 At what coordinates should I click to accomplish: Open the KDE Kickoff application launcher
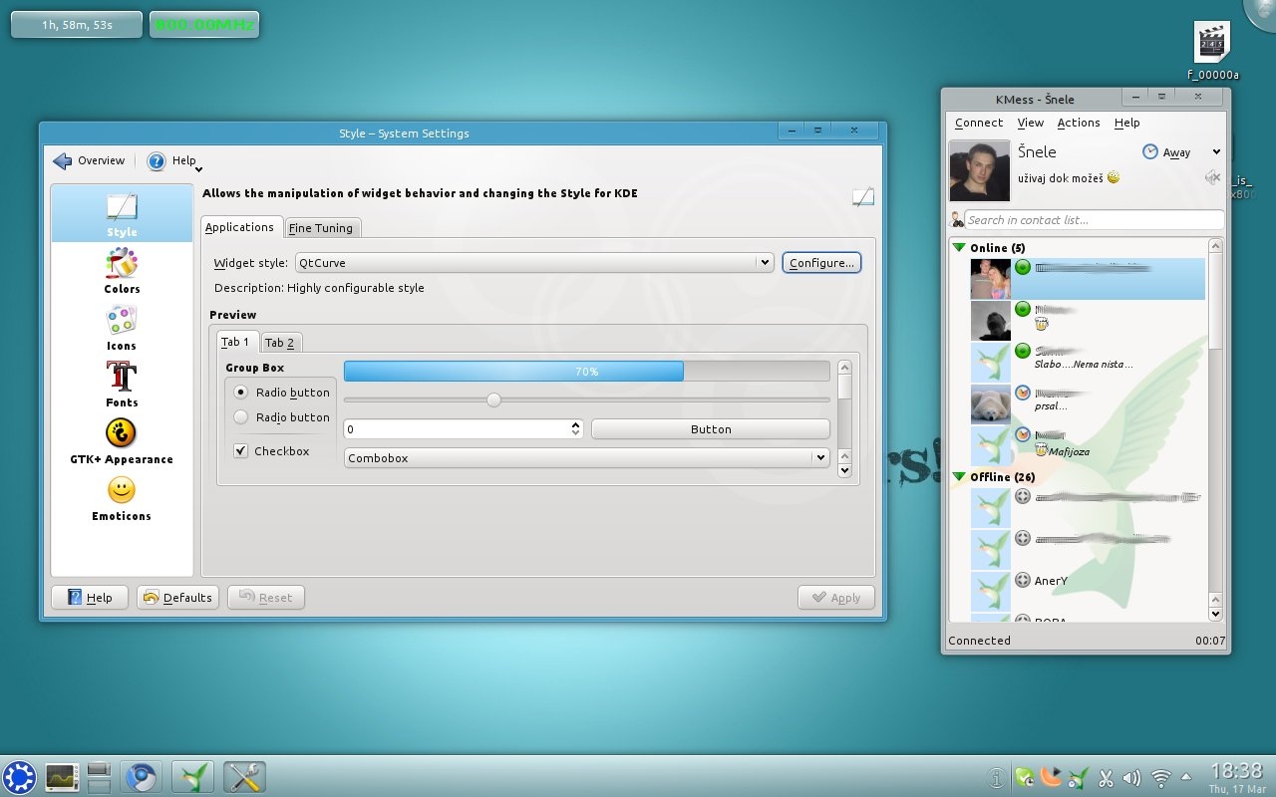18,777
